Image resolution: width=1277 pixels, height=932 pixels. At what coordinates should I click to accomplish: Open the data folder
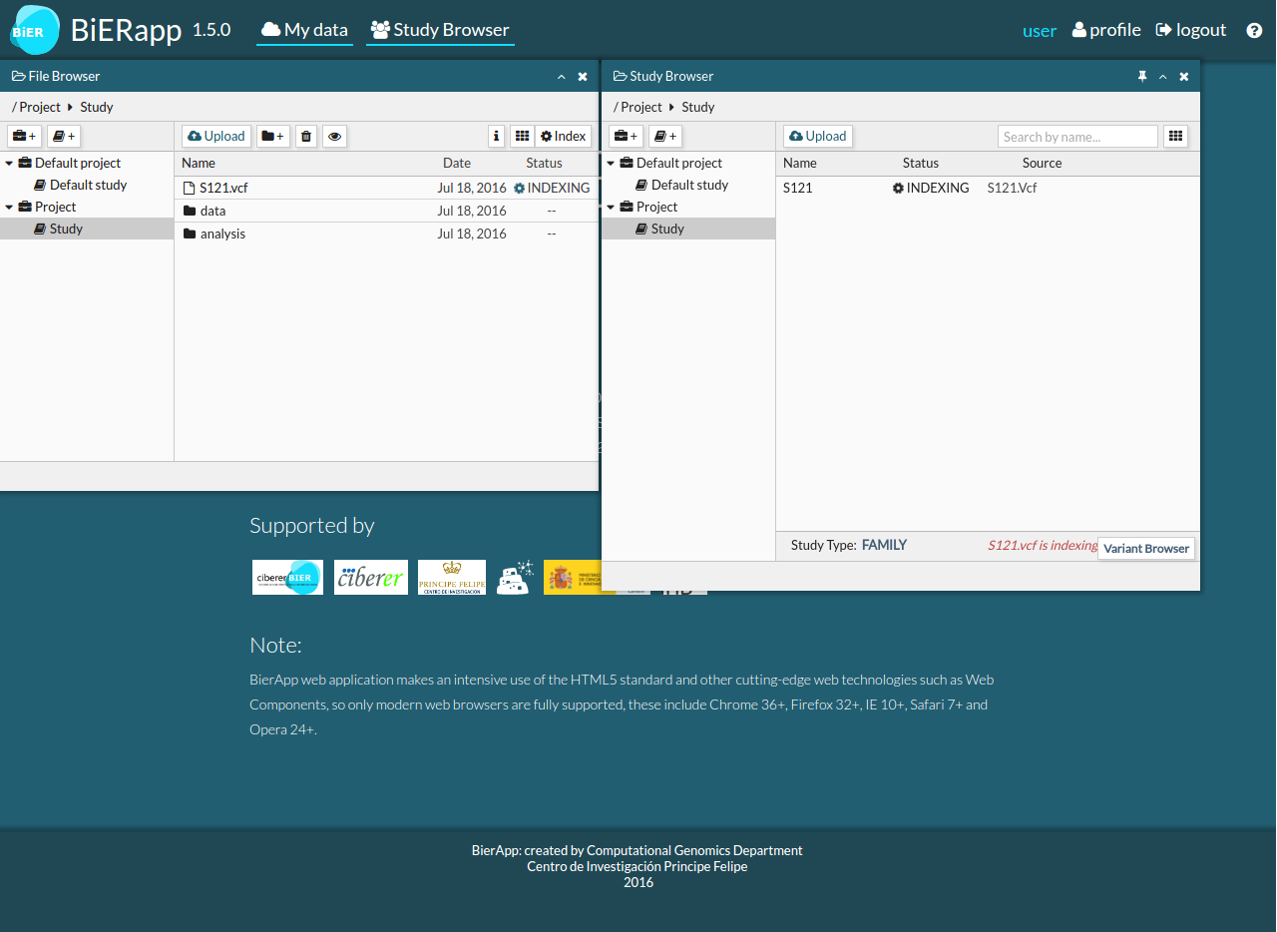click(x=386, y=211)
